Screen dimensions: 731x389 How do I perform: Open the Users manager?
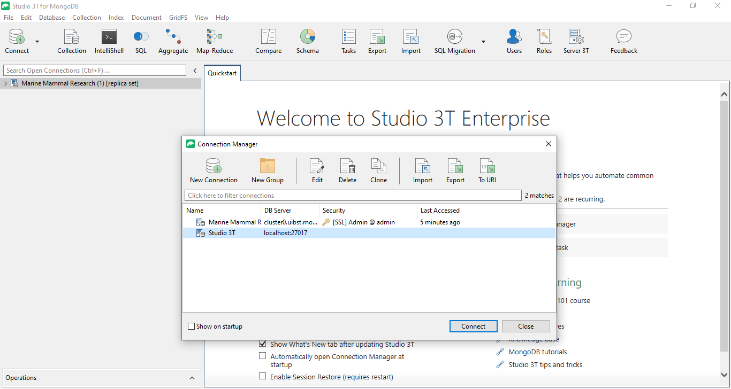[514, 40]
